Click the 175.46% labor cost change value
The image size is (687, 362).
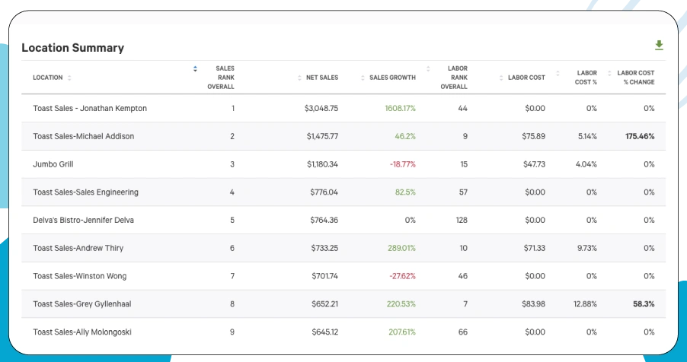(x=639, y=136)
